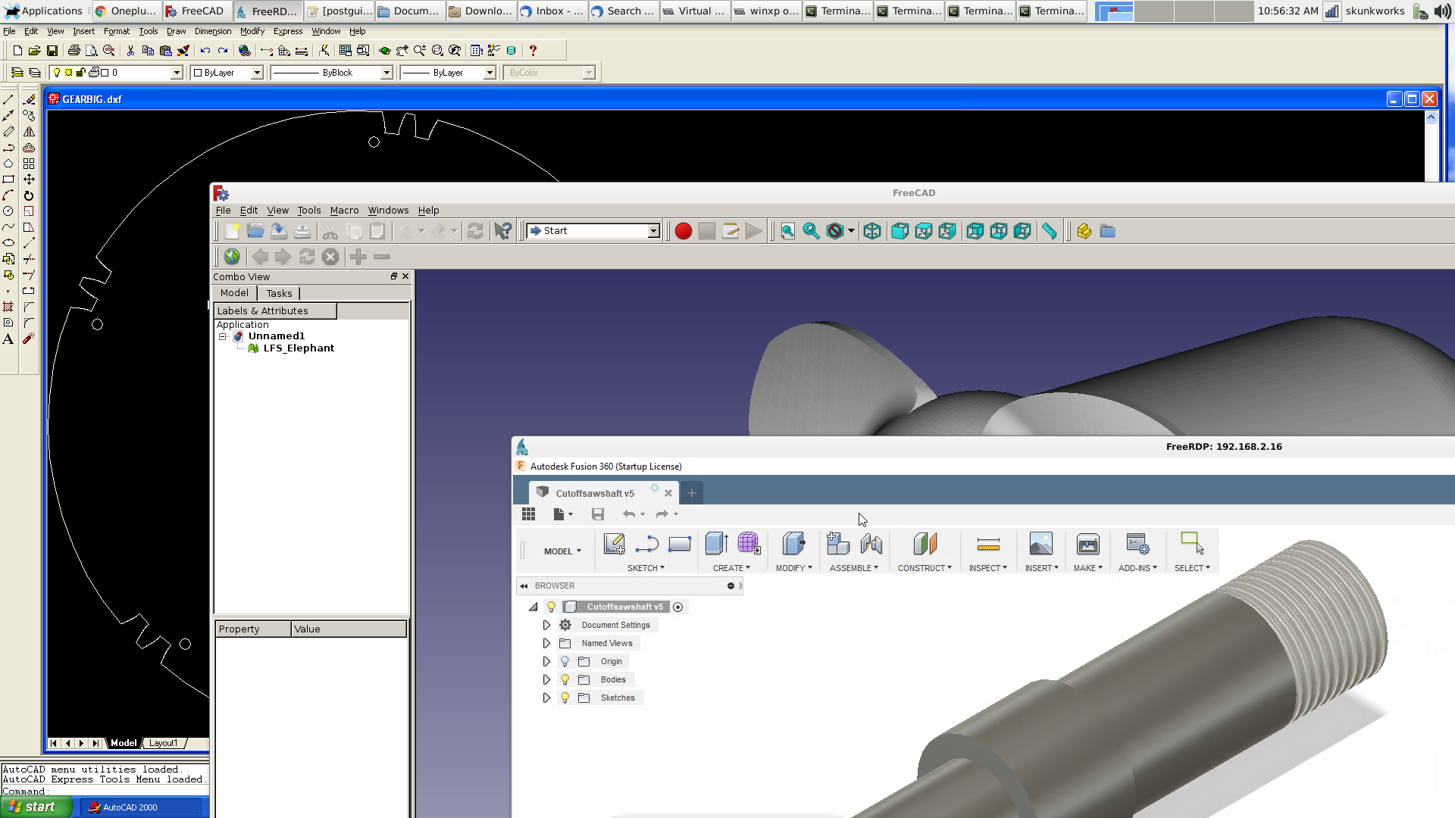Open AutoCAD Dimension menu

coord(213,31)
